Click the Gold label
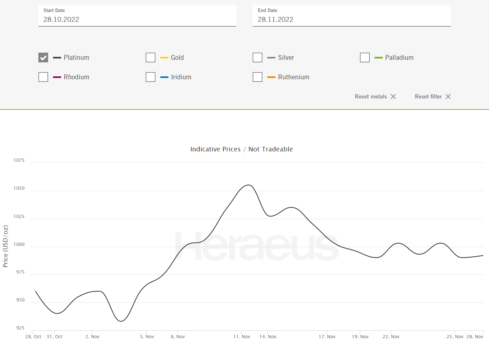 coord(177,58)
